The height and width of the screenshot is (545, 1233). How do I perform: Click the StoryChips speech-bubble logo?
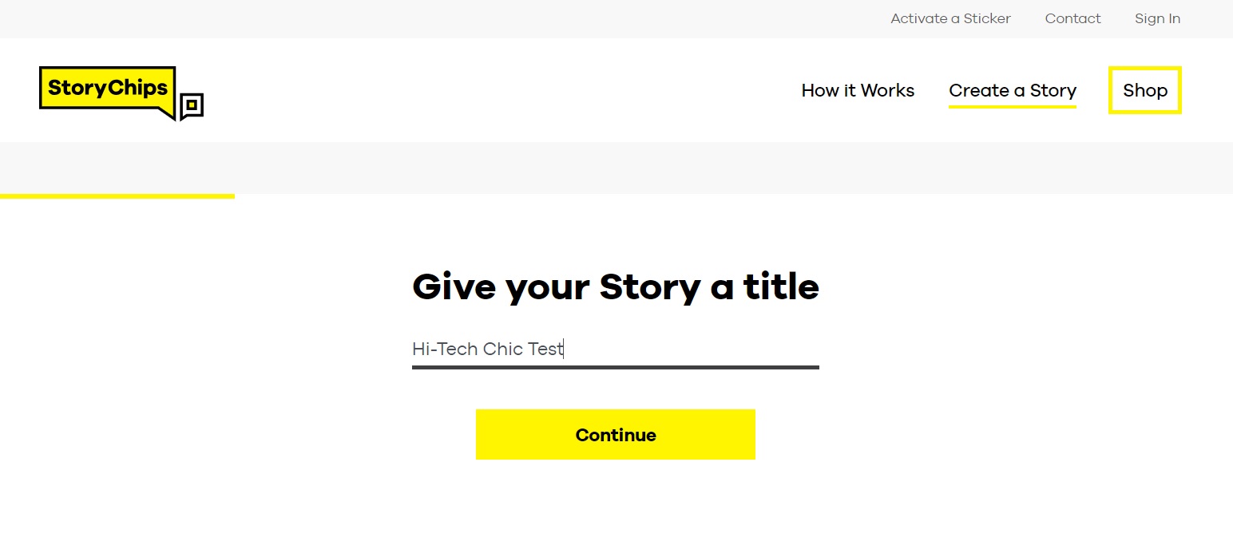pos(107,90)
